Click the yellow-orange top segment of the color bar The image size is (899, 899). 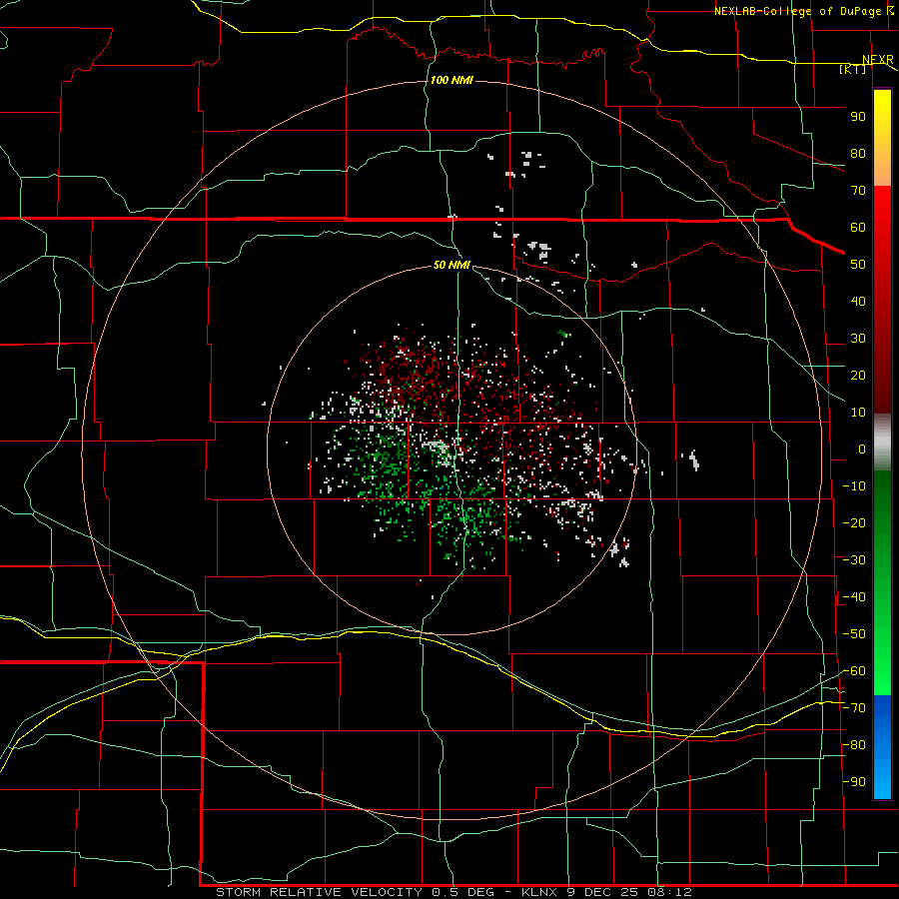[x=882, y=138]
